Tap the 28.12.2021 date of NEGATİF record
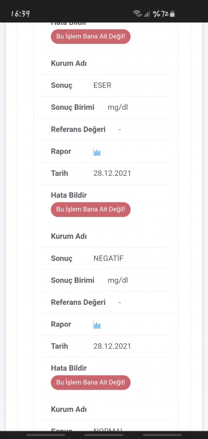Image resolution: width=208 pixels, height=439 pixels. (x=112, y=346)
